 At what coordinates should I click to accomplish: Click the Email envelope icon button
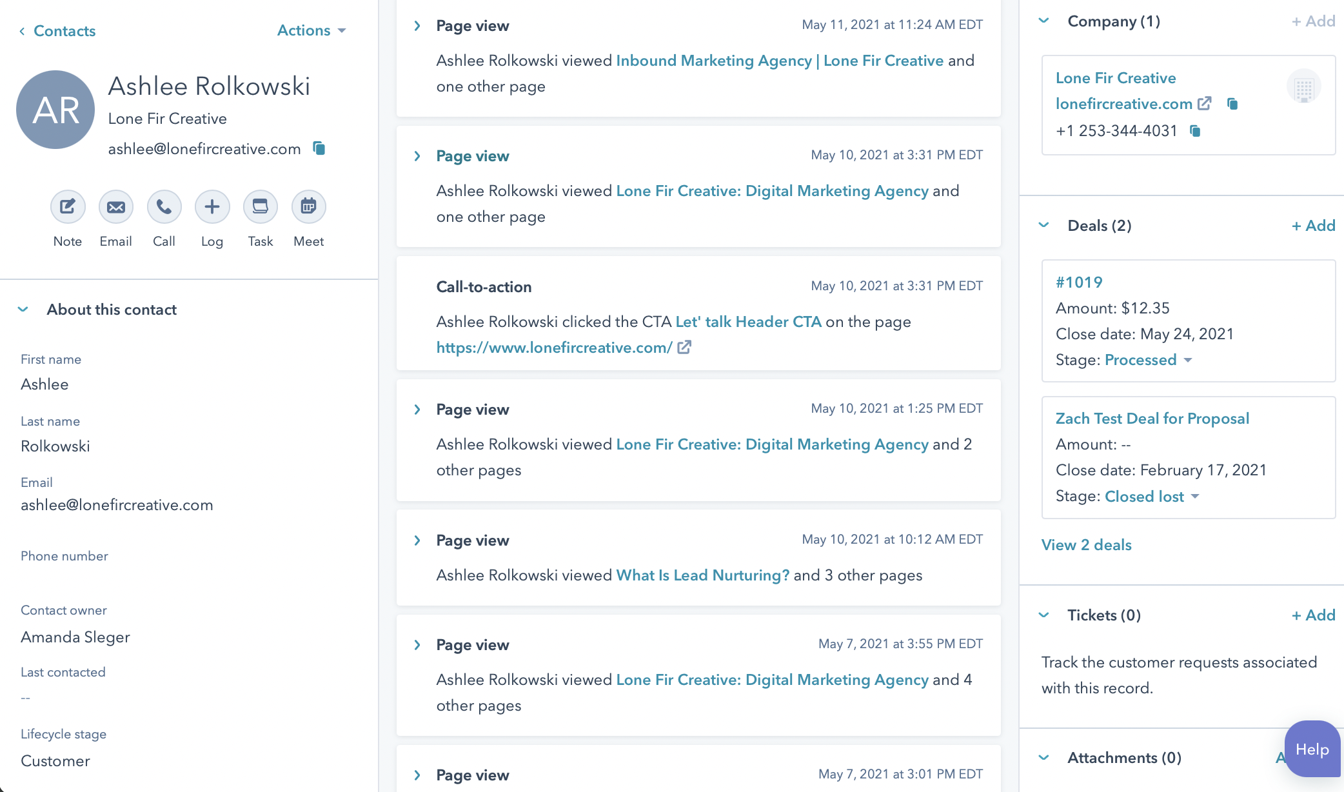coord(116,207)
